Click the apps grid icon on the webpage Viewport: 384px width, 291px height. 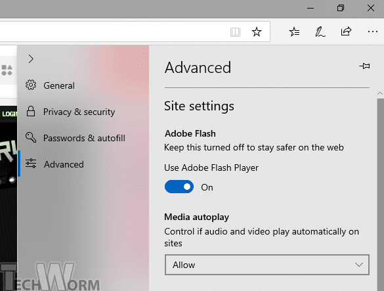pyautogui.click(x=7, y=70)
